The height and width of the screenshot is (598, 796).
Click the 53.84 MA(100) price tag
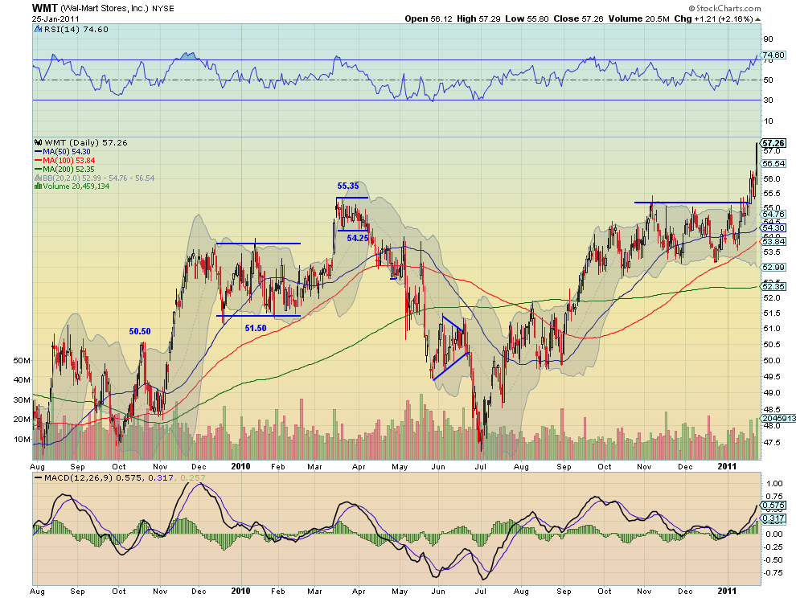point(773,242)
